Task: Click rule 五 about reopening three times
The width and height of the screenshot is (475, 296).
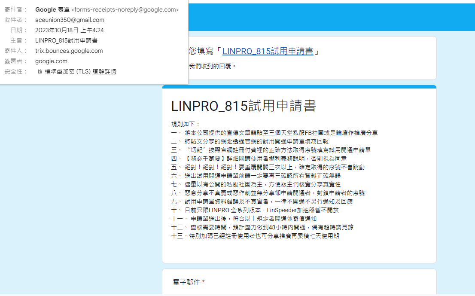Action: coord(268,167)
